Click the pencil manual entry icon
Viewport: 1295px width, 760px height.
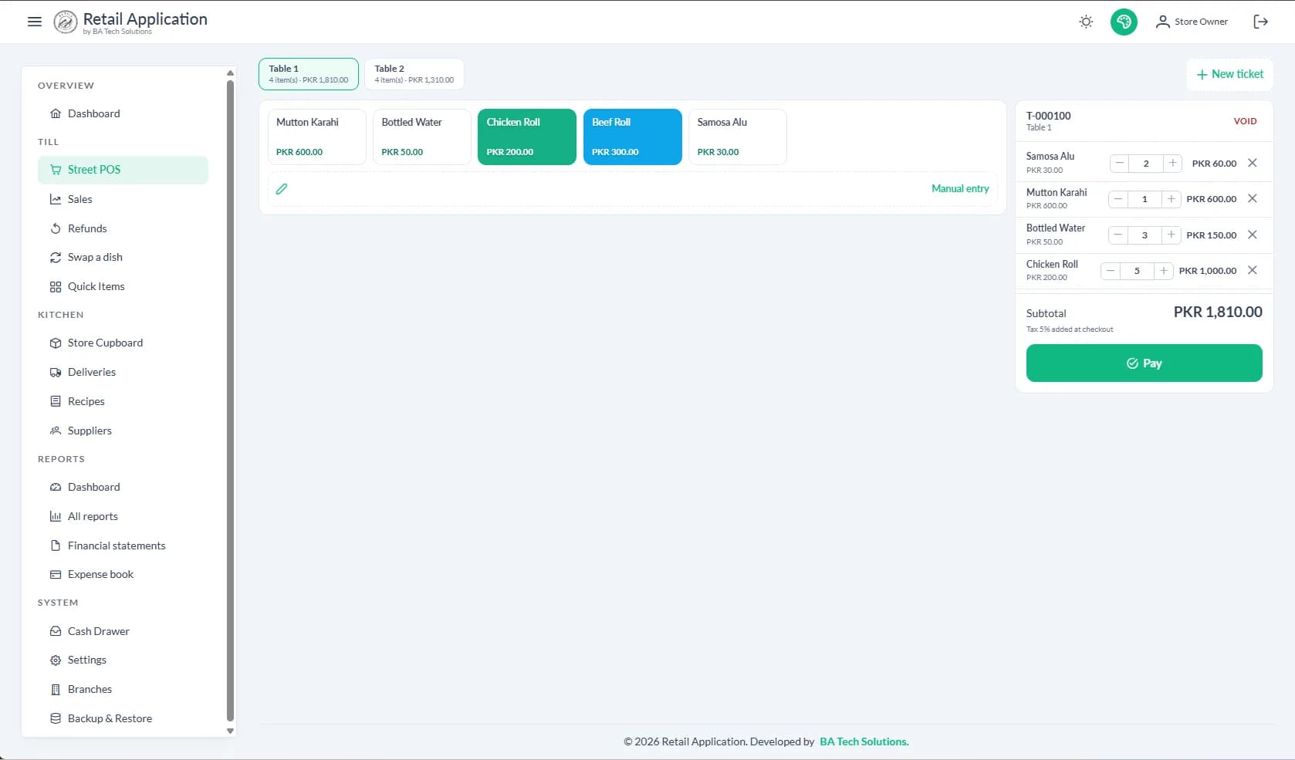[282, 189]
